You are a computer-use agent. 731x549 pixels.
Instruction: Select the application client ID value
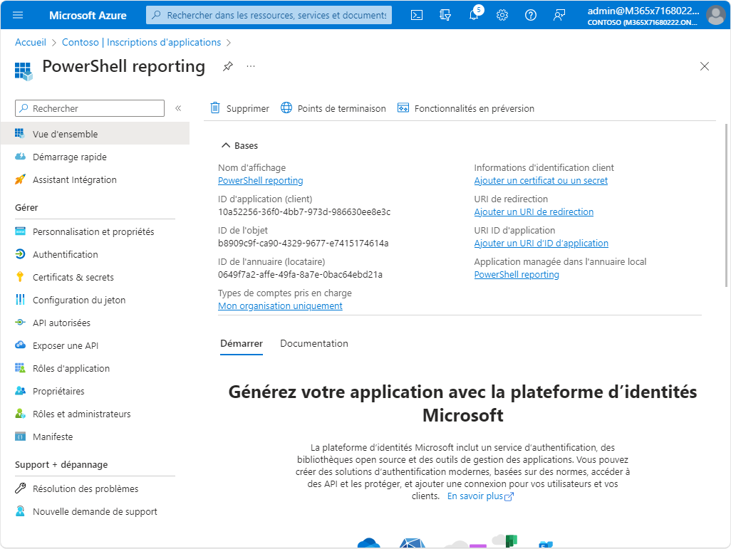coord(304,211)
